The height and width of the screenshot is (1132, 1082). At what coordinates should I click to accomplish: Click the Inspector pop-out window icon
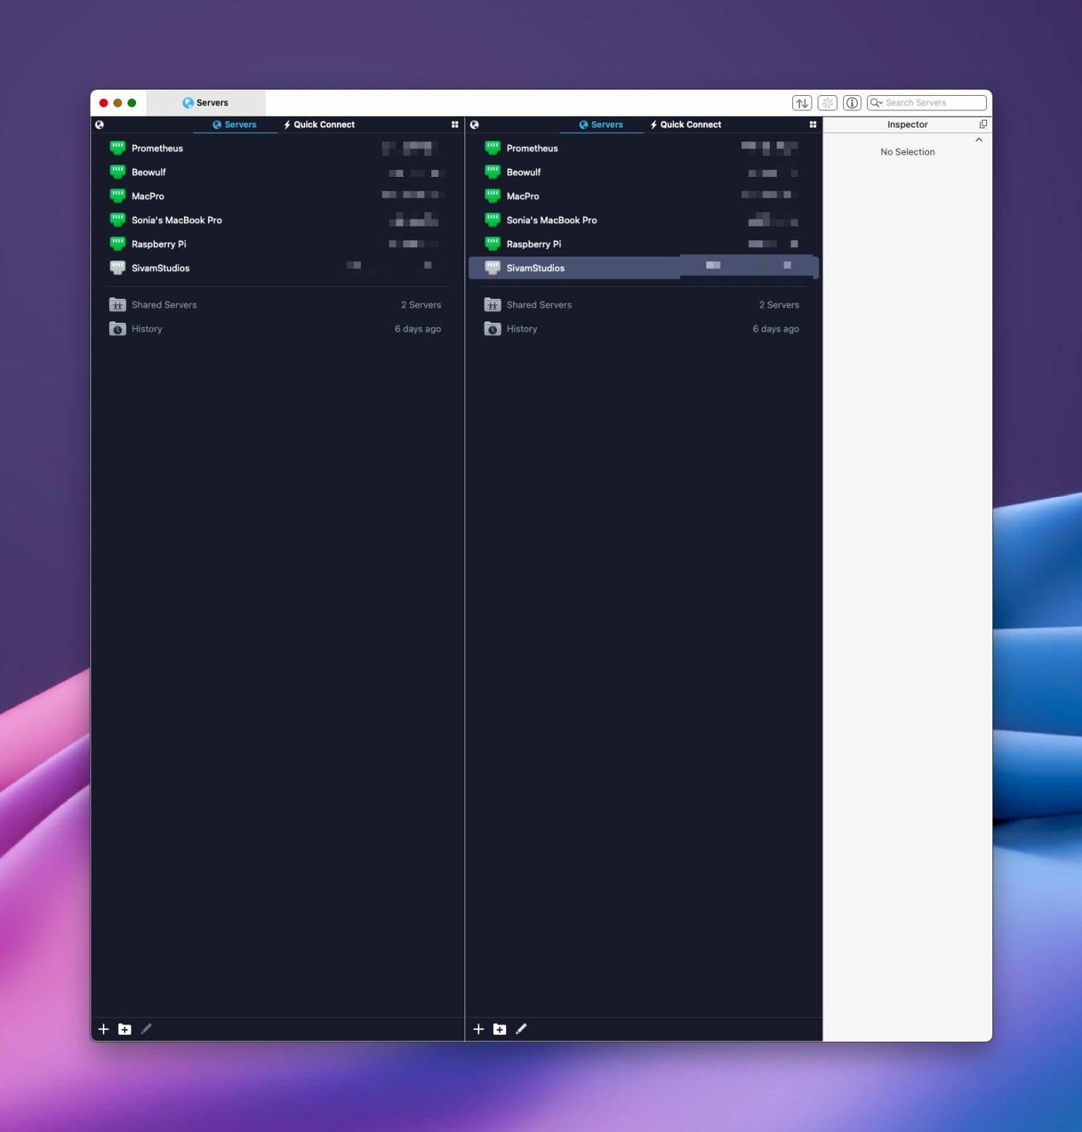coord(982,124)
